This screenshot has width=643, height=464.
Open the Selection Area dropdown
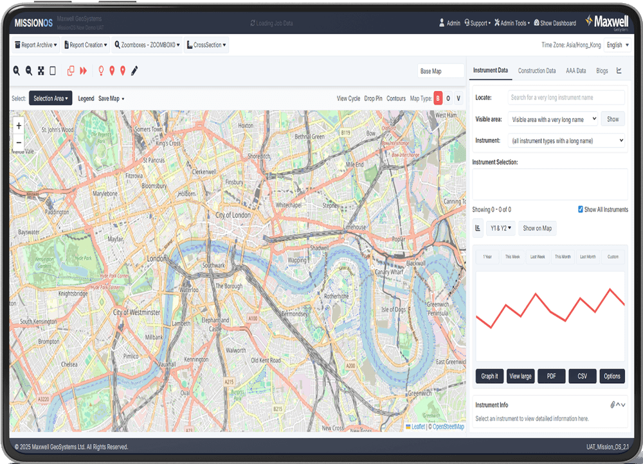pyautogui.click(x=50, y=99)
